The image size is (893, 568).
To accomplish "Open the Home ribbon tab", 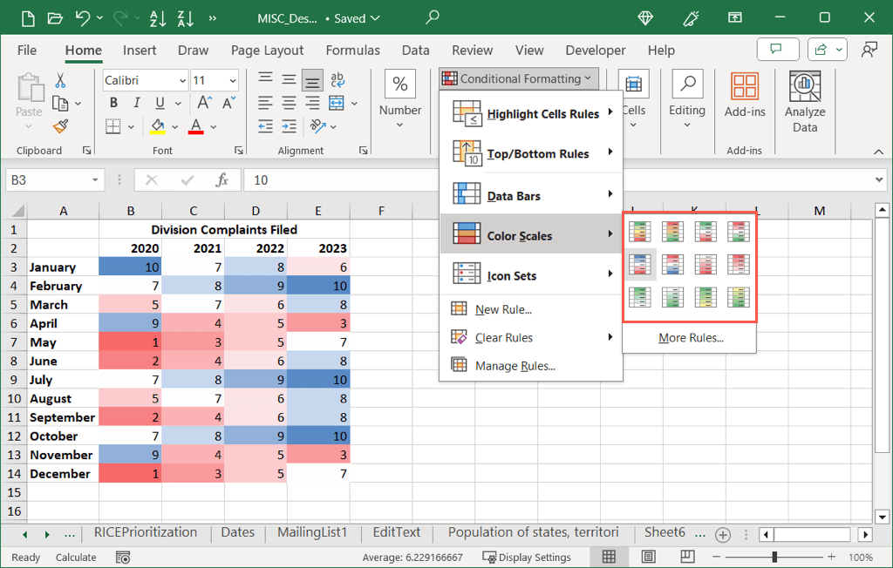I will pos(83,51).
